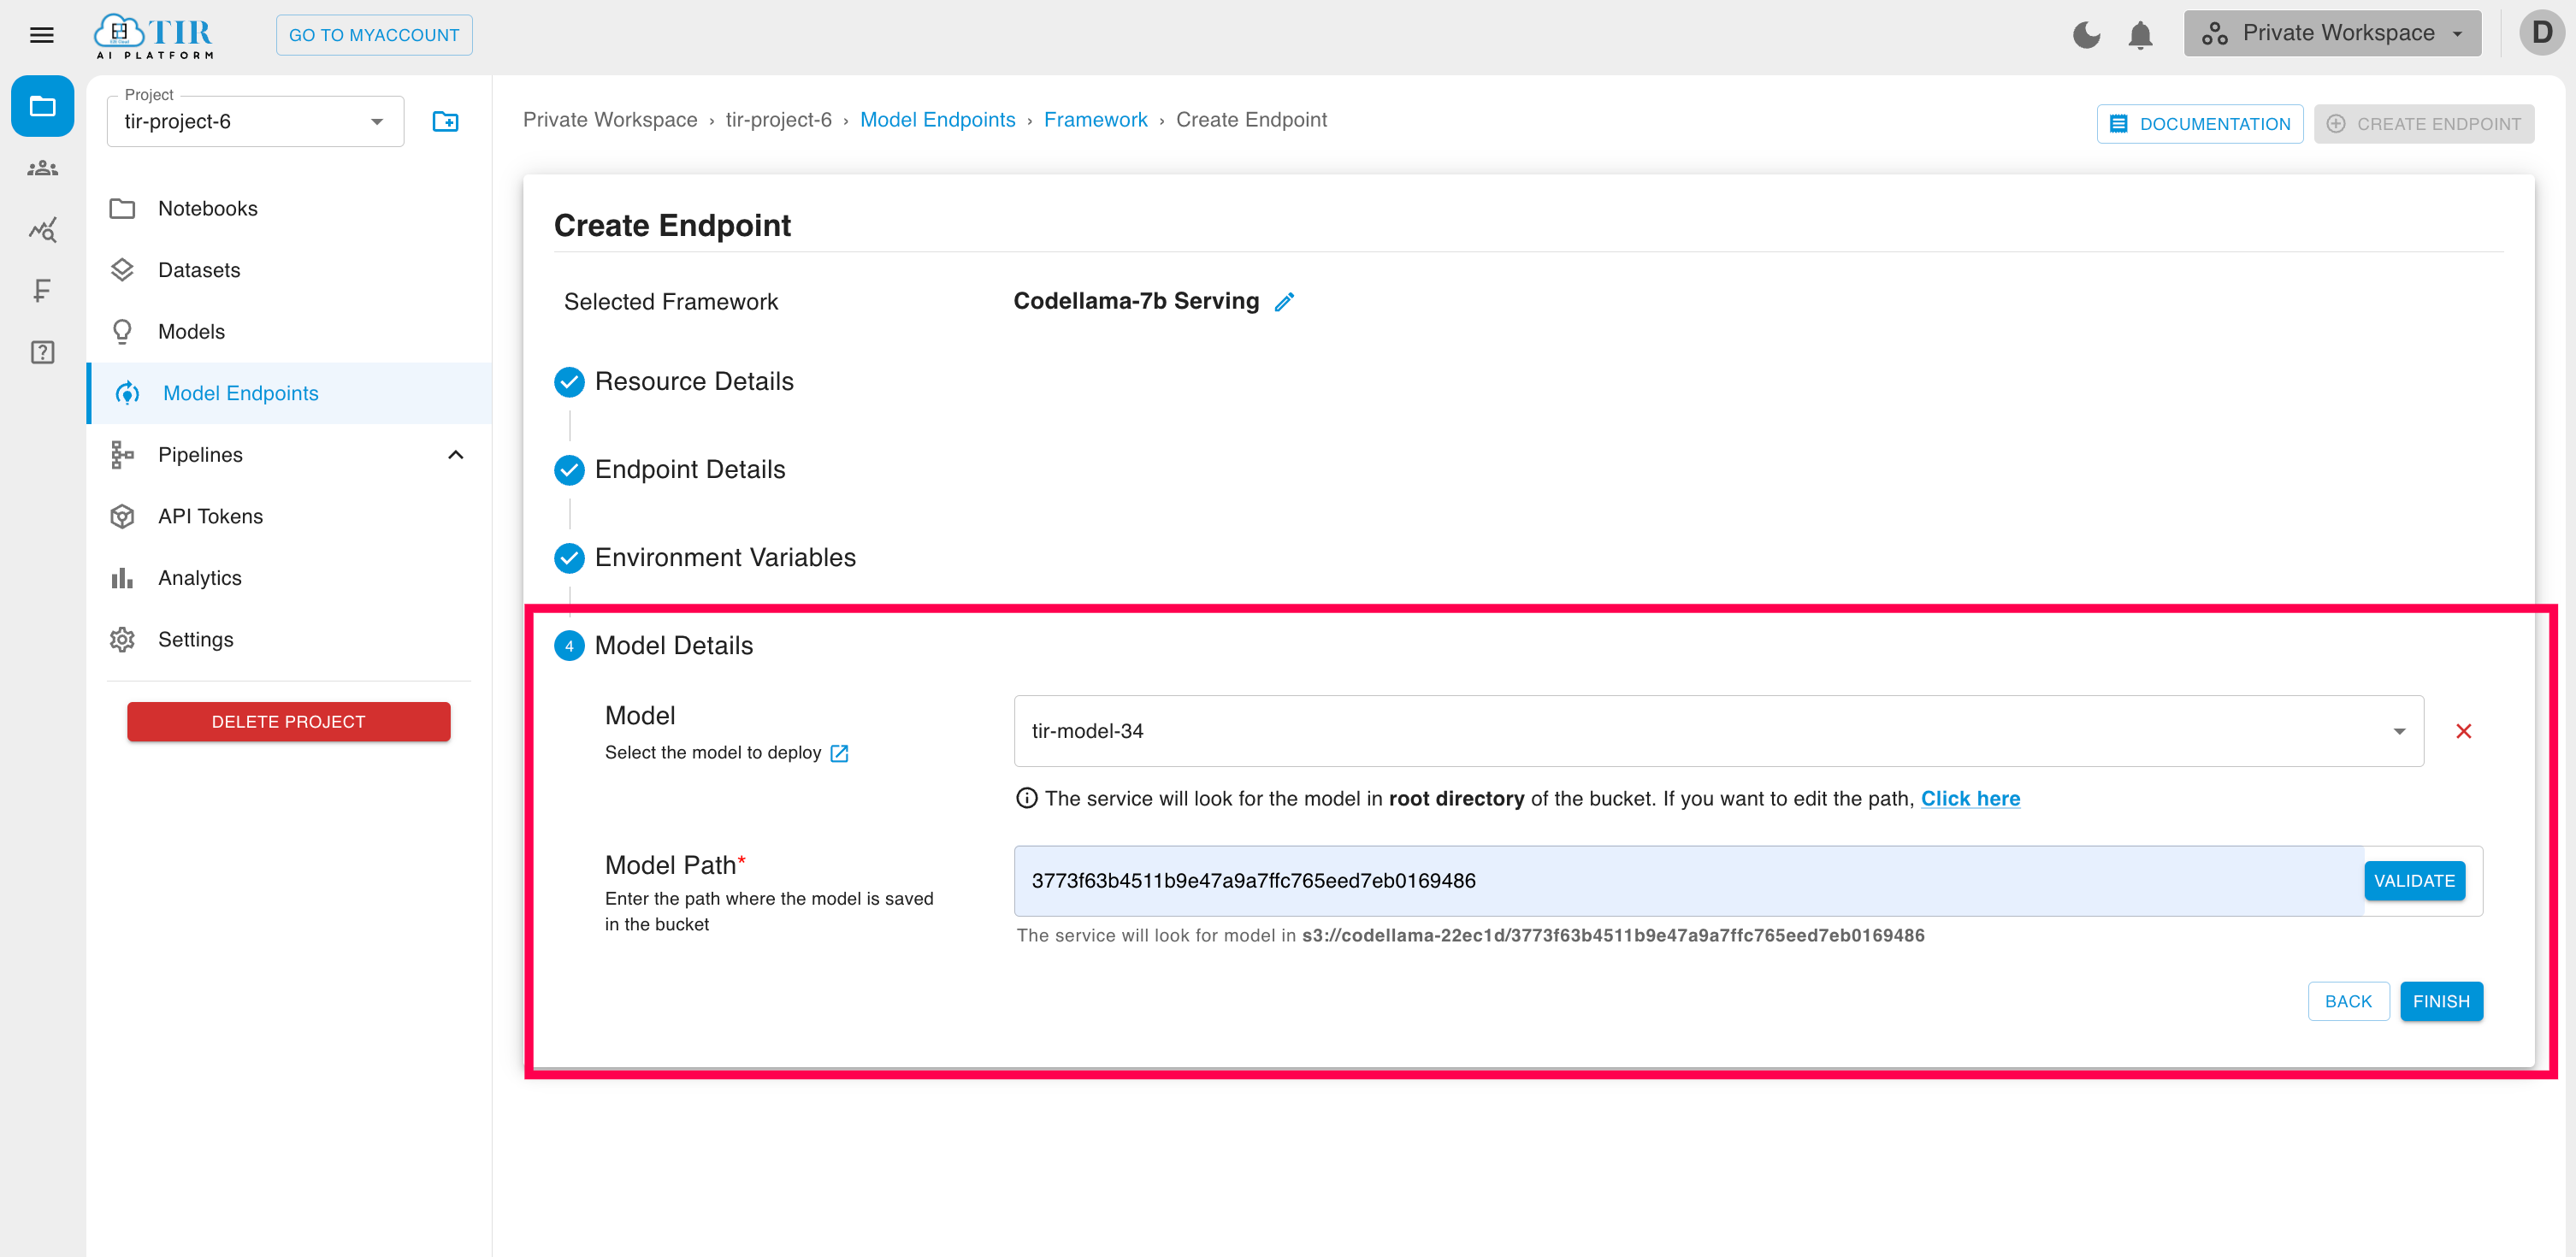Open Analytics in sidebar
2576x1257 pixels.
(289, 578)
